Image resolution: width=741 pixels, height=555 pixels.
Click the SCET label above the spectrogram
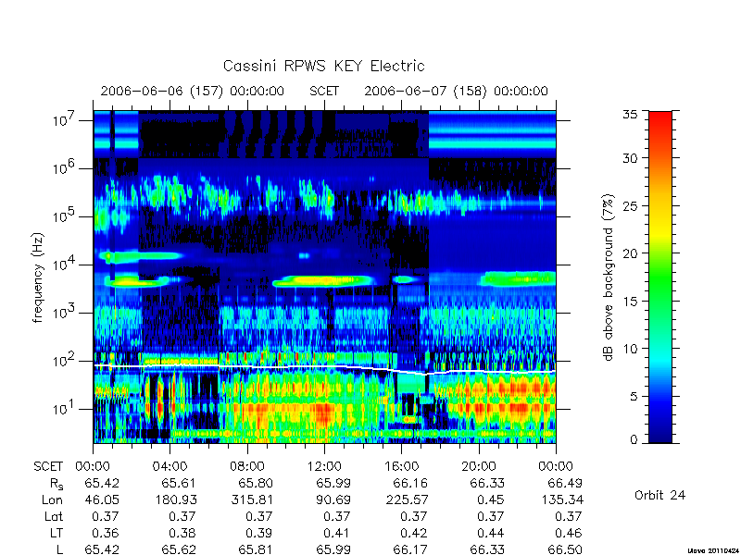pyautogui.click(x=324, y=91)
